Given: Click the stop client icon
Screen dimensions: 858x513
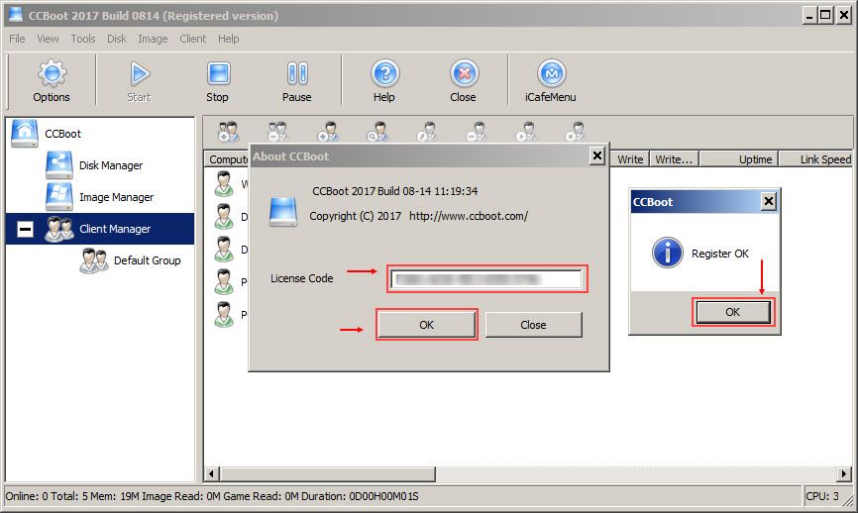Looking at the screenshot, I should (576, 132).
